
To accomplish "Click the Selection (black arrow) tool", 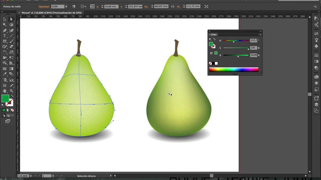I will click(5, 19).
